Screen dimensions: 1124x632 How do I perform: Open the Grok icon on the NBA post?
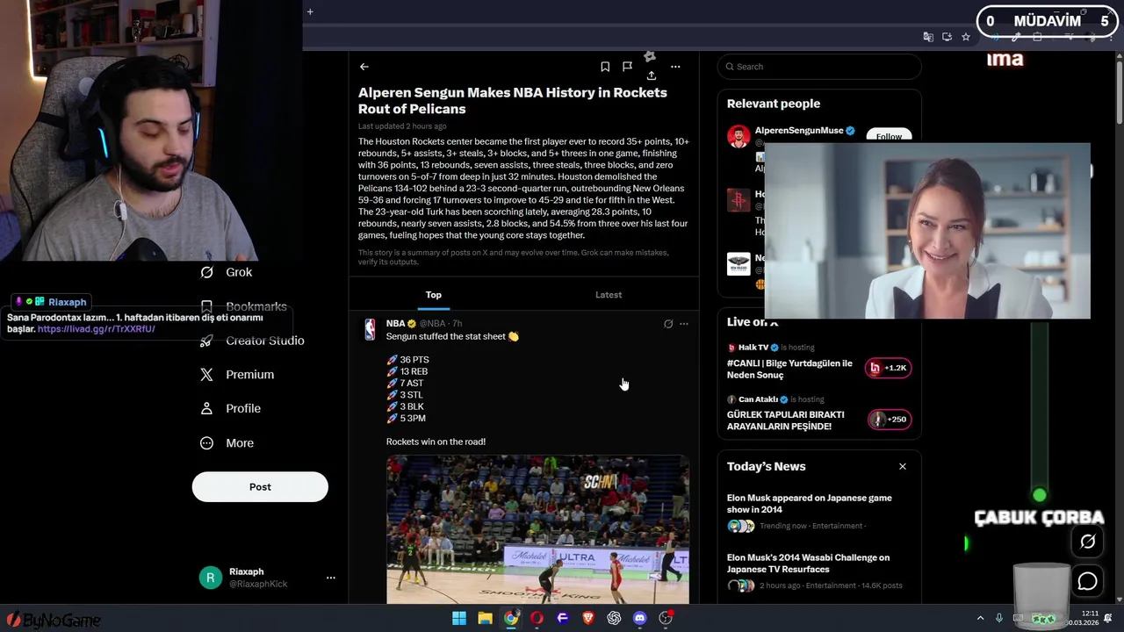coord(668,324)
